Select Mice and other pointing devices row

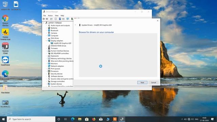[61, 61]
